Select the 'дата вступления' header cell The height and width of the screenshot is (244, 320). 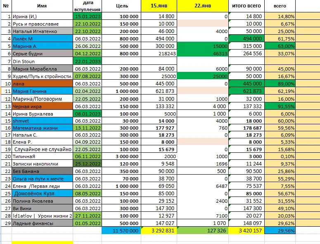(88, 6)
